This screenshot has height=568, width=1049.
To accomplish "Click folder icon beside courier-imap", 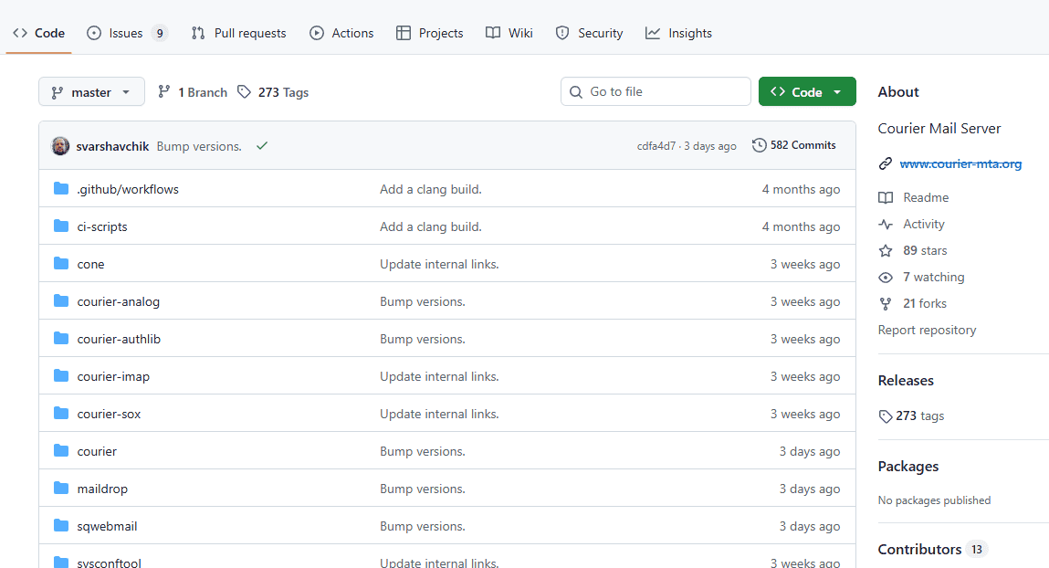I will 61,376.
